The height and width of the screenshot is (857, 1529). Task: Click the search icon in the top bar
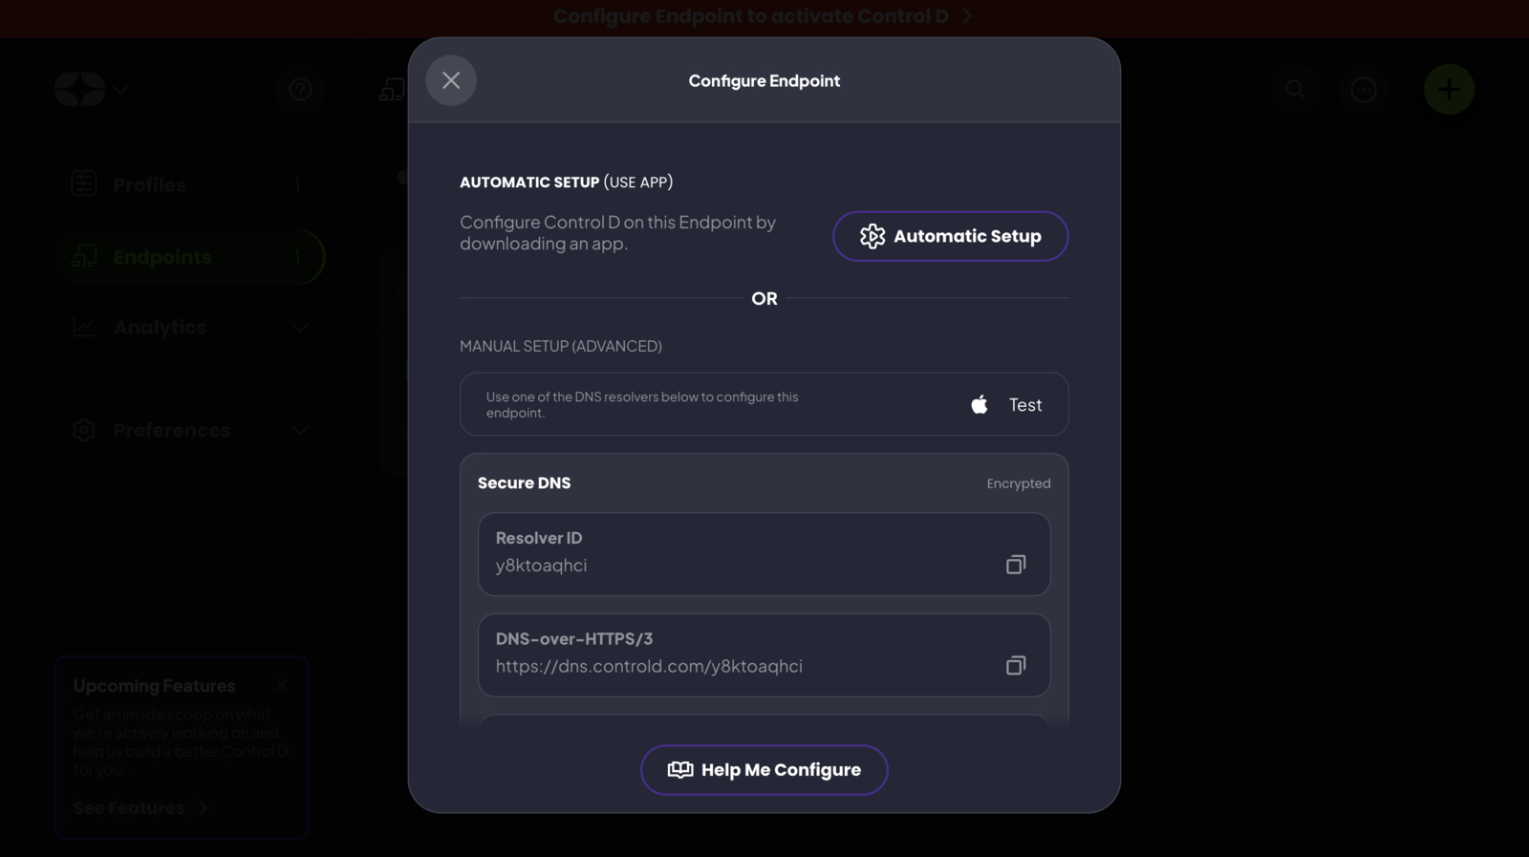pyautogui.click(x=1295, y=89)
